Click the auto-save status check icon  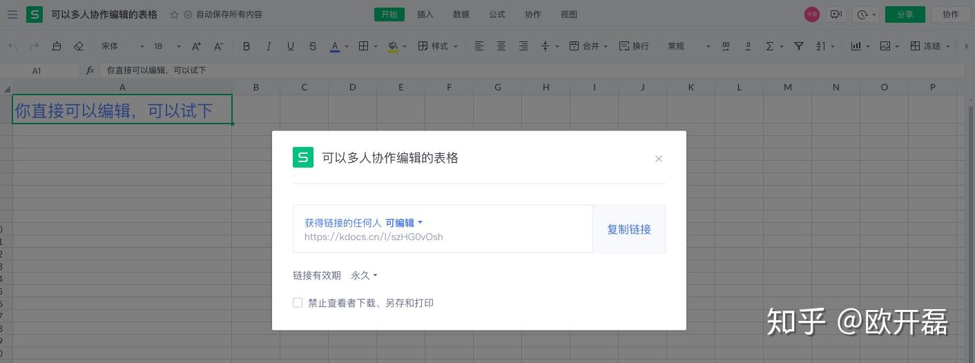188,14
